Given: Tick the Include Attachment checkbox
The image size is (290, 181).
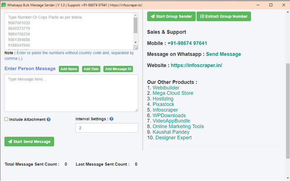Looking at the screenshot, I should pos(6,119).
